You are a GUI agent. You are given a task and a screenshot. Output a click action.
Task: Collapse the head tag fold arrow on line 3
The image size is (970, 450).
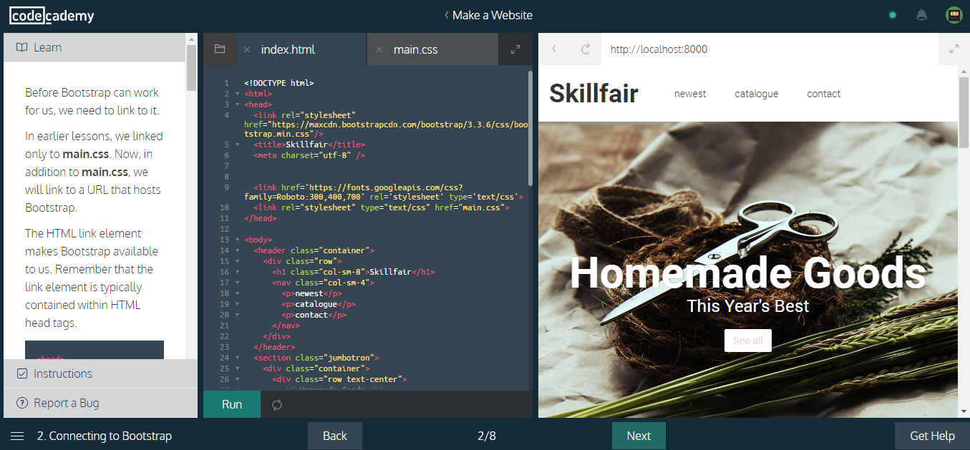237,104
